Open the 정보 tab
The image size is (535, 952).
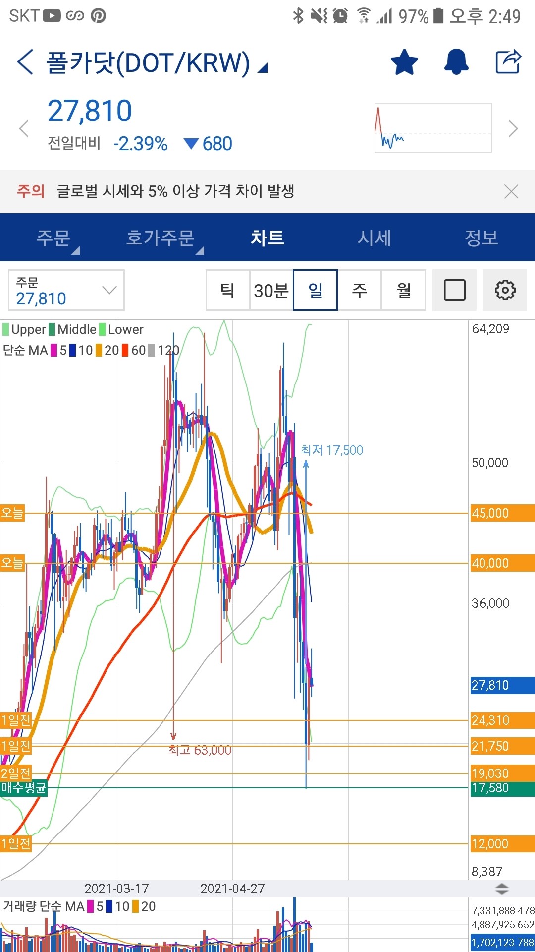[481, 238]
